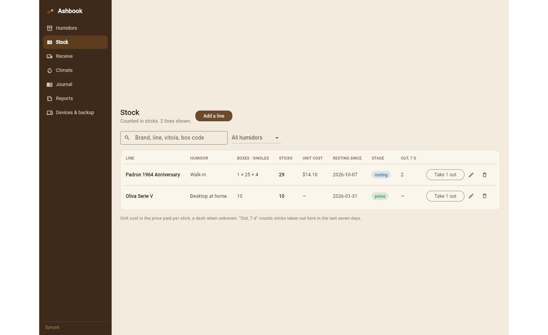Screen dimensions: 548x335
Task: Edit the Oliva Serie V line
Action: [471, 196]
